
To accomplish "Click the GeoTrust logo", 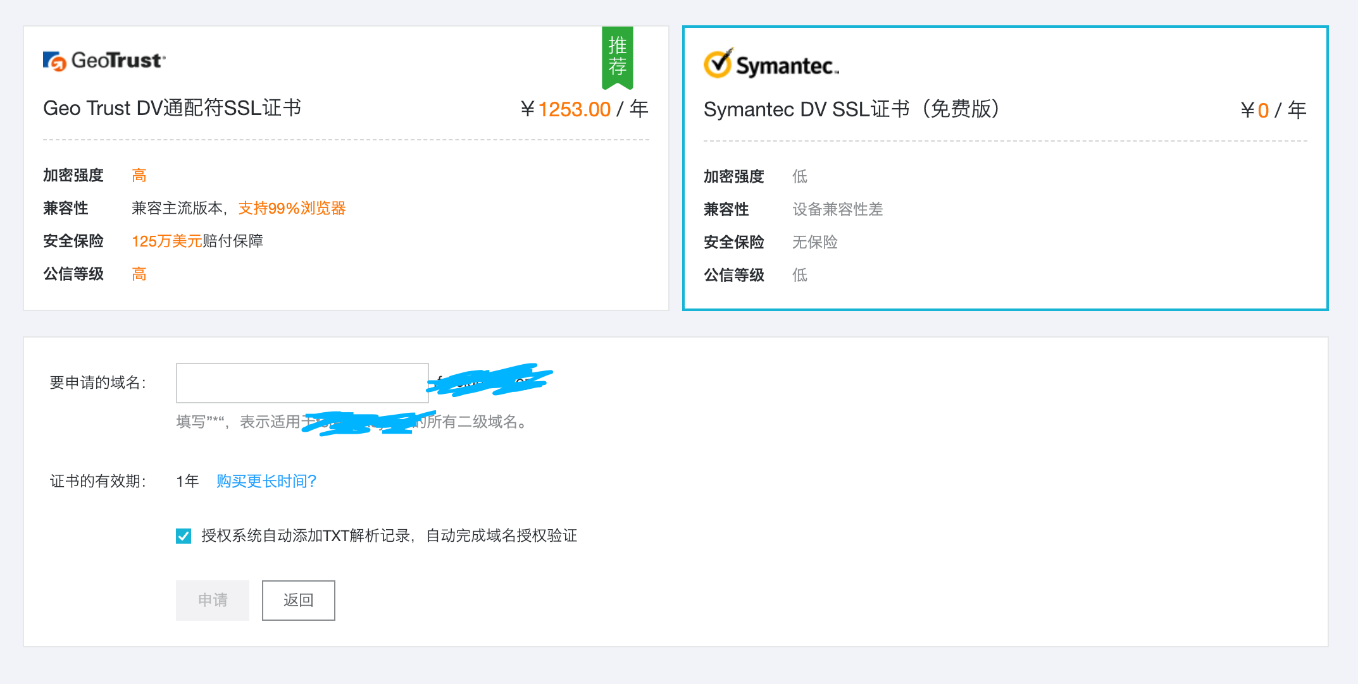I will [104, 61].
